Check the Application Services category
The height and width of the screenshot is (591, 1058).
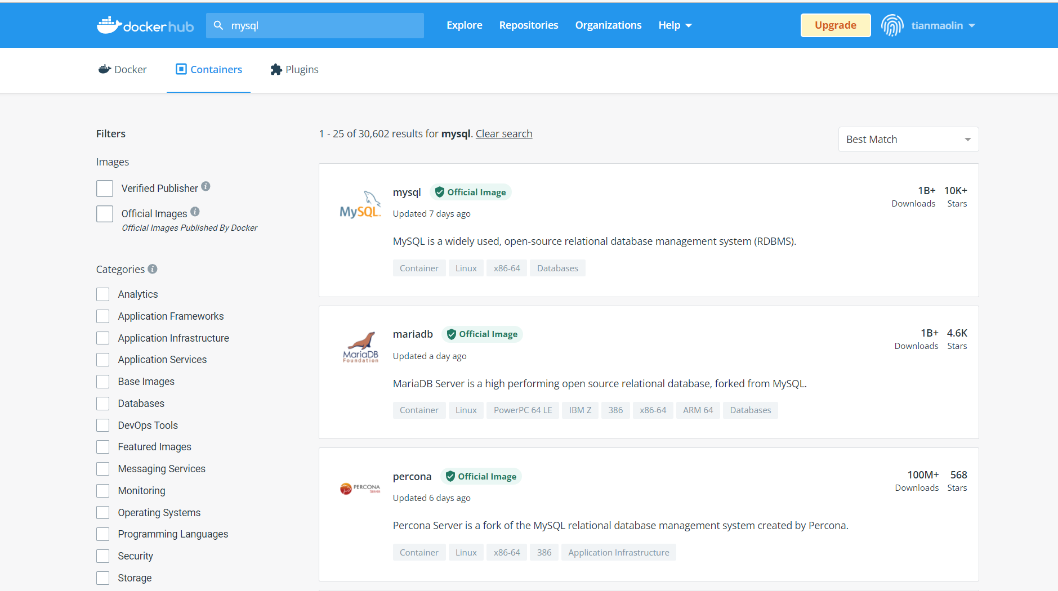pos(102,360)
